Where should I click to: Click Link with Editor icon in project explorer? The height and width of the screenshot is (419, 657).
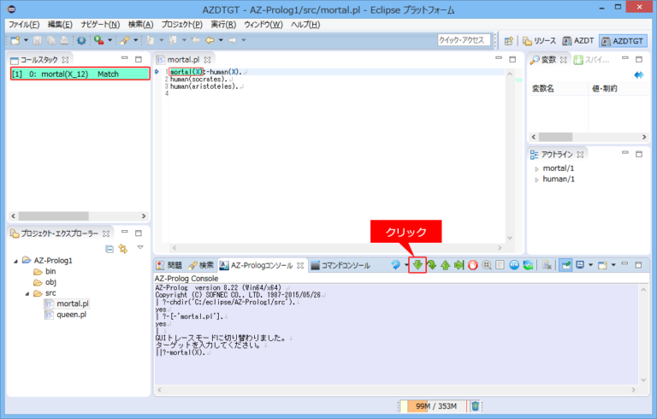point(123,249)
